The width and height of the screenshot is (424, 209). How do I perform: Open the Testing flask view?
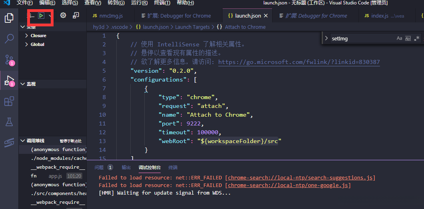(9, 122)
